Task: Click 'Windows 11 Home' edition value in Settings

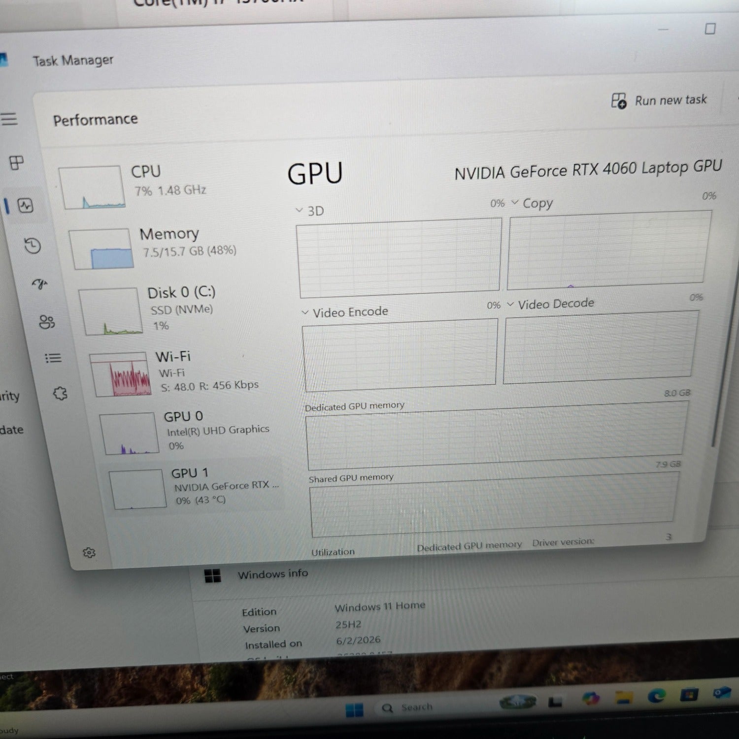Action: coord(380,606)
